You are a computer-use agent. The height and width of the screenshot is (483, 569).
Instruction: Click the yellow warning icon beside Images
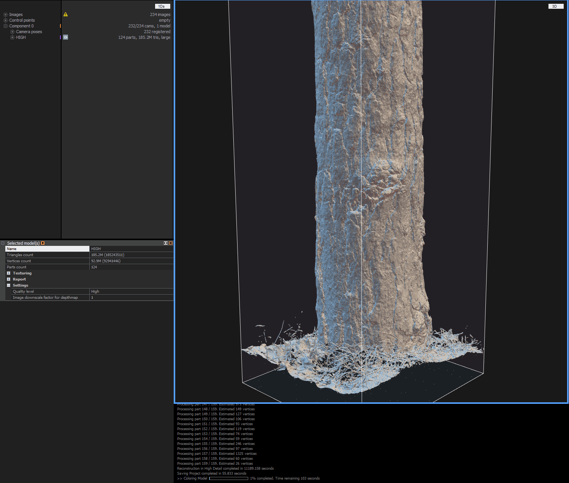click(x=65, y=14)
